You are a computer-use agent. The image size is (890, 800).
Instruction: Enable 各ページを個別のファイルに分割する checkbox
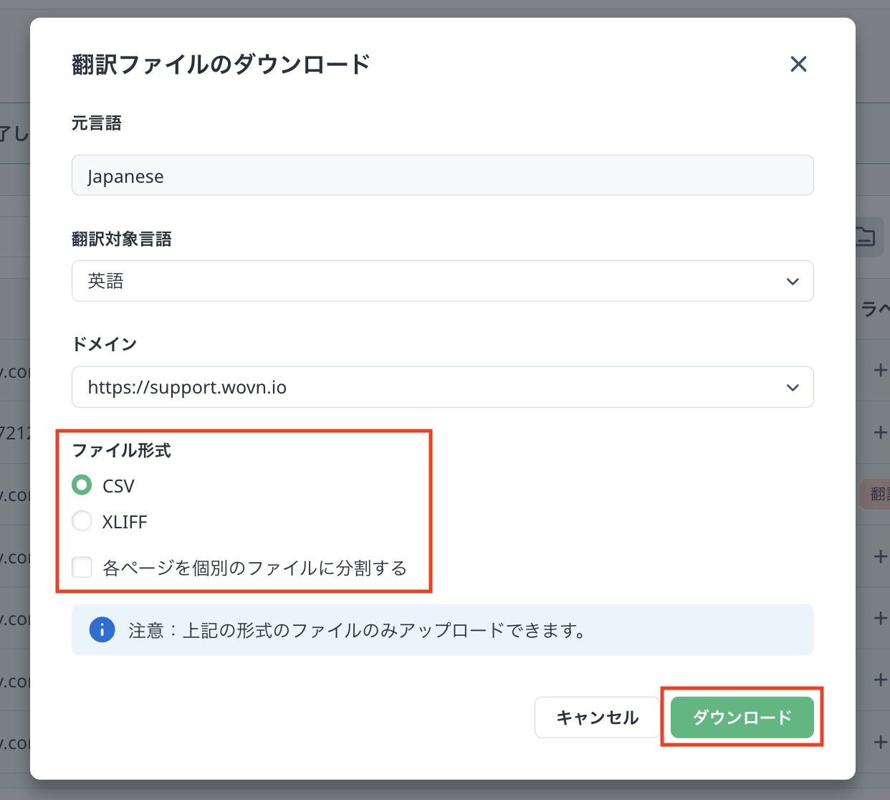click(82, 568)
